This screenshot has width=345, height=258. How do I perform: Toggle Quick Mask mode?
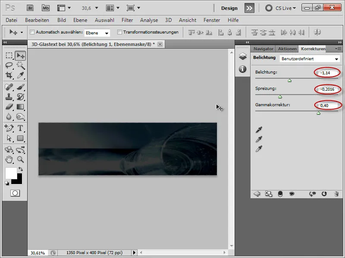tap(15, 193)
